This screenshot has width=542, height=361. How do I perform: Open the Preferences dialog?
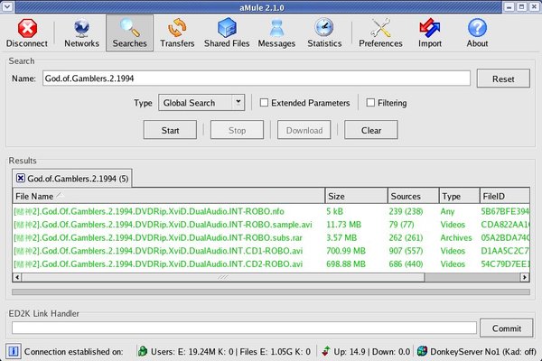click(380, 33)
